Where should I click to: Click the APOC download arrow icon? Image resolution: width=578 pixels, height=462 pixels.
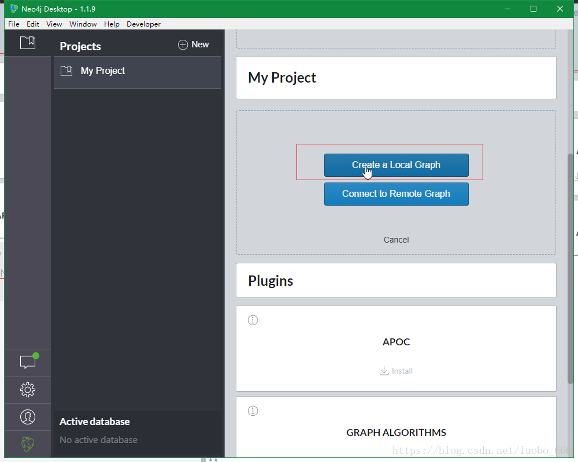[x=384, y=371]
